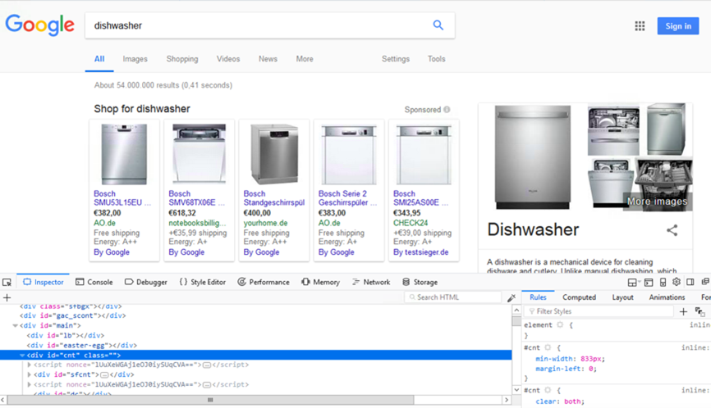Image resolution: width=711 pixels, height=408 pixels.
Task: Open Videos search results tab
Action: coord(228,59)
